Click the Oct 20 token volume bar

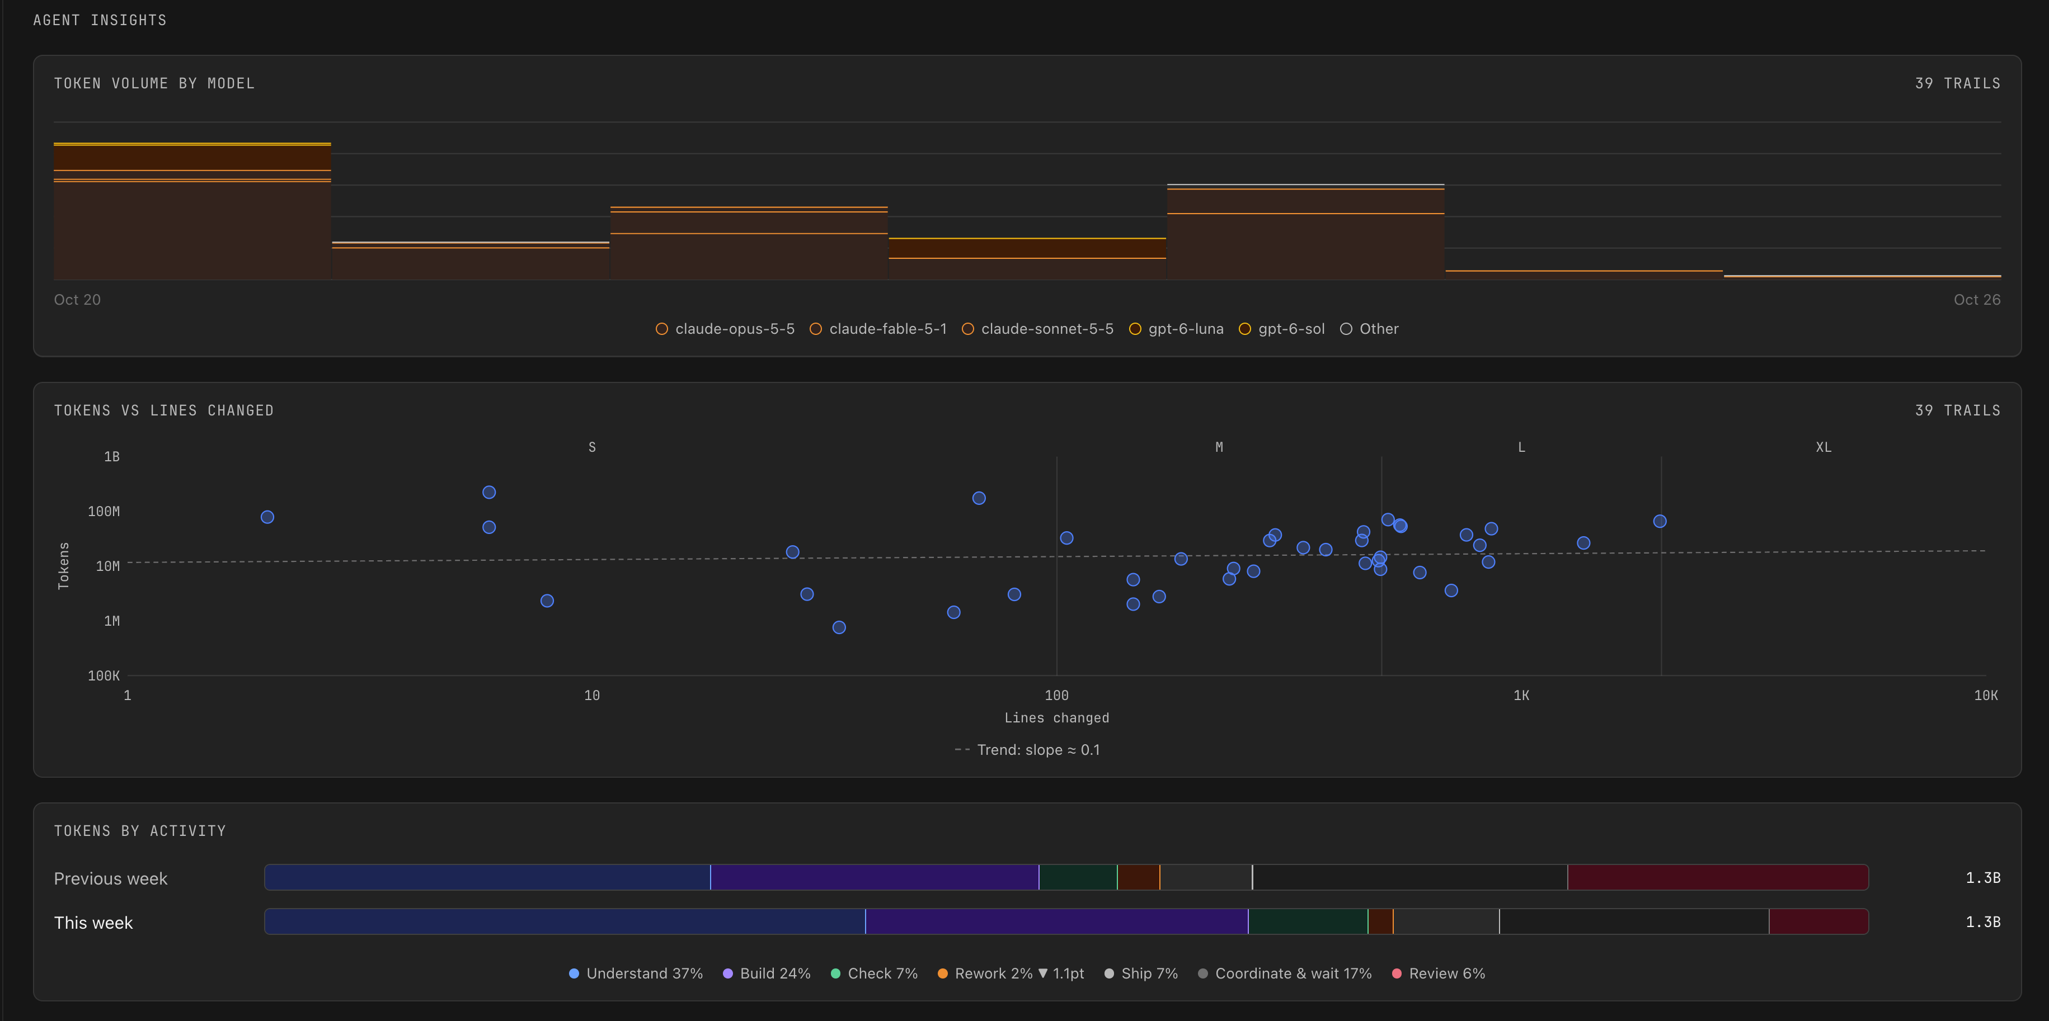[x=192, y=211]
